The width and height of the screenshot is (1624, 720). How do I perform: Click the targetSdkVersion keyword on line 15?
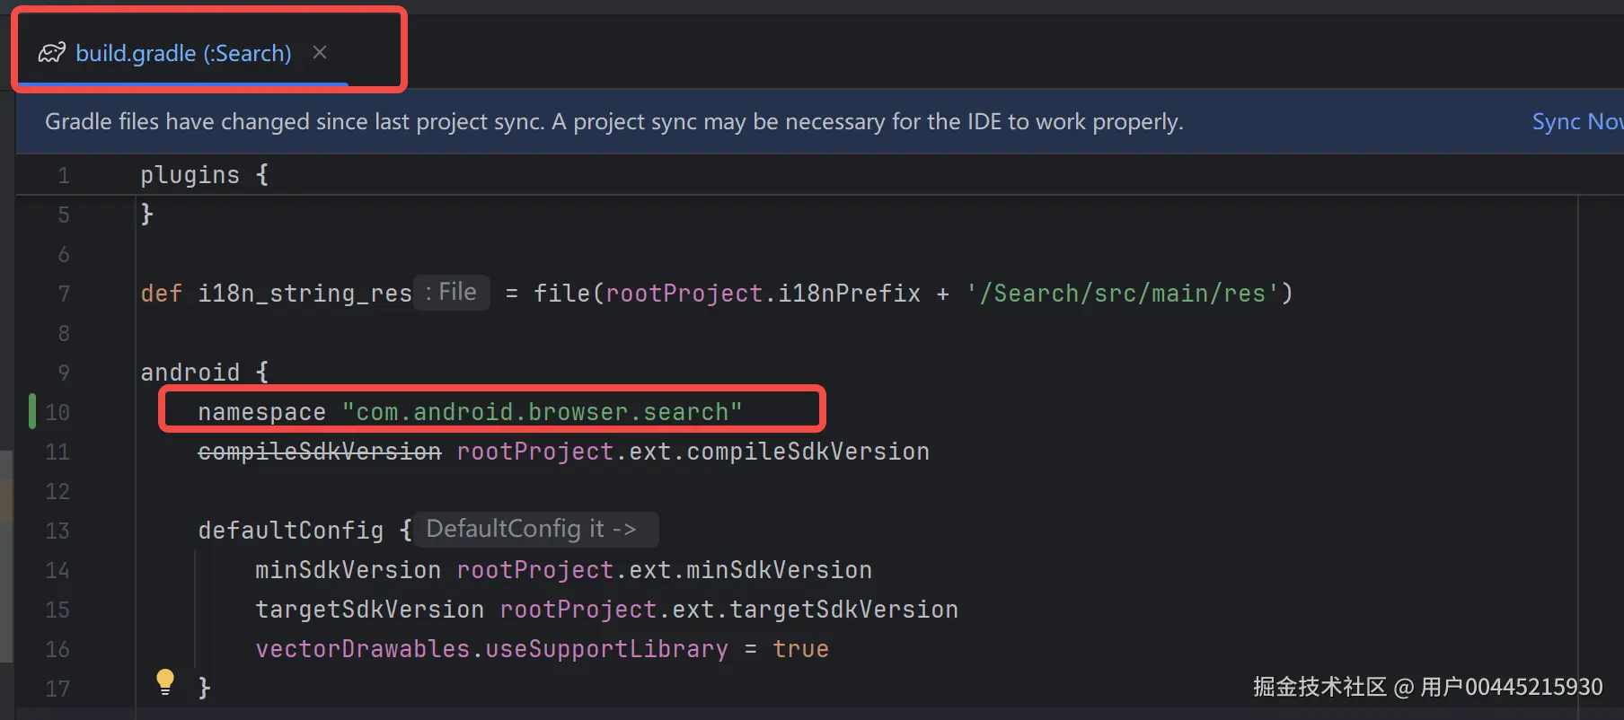[x=369, y=610]
